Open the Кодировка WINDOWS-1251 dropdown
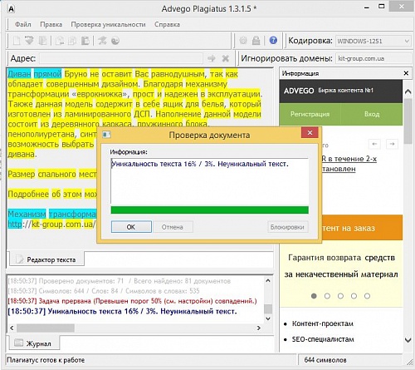The image size is (415, 370). [x=373, y=41]
